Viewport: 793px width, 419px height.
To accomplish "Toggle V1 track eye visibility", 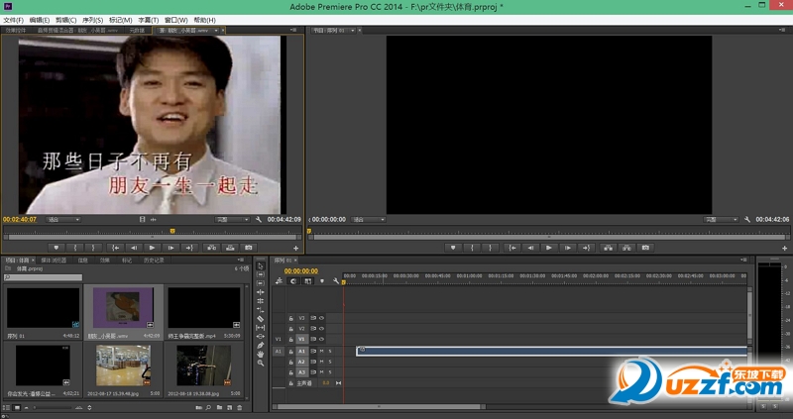I will tap(322, 339).
